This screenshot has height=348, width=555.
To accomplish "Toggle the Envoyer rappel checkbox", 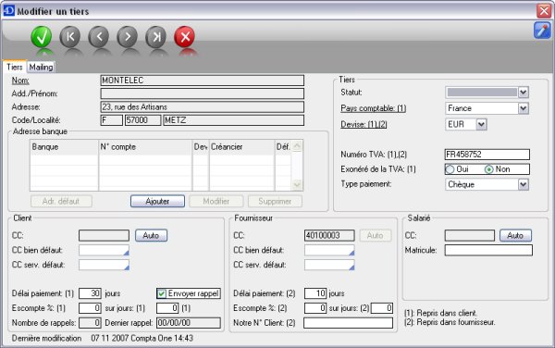I will coord(162,293).
